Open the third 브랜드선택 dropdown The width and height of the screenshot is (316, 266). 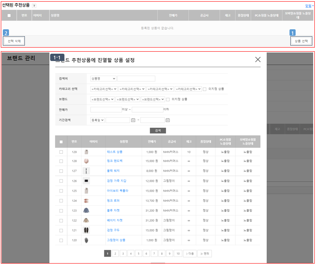coord(153,99)
